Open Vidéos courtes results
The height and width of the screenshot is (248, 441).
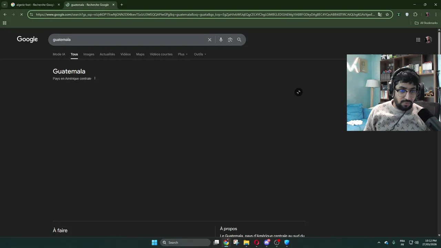point(161,54)
